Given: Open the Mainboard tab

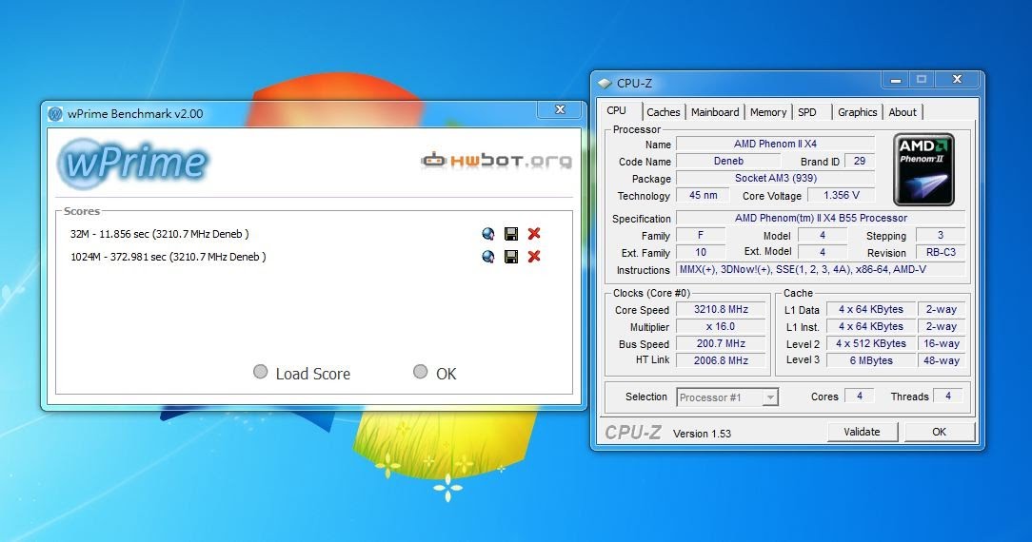Looking at the screenshot, I should pos(715,112).
